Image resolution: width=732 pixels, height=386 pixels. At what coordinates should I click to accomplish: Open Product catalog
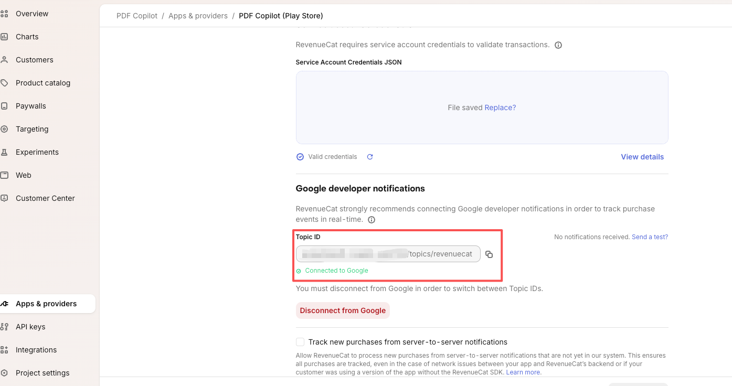[43, 83]
